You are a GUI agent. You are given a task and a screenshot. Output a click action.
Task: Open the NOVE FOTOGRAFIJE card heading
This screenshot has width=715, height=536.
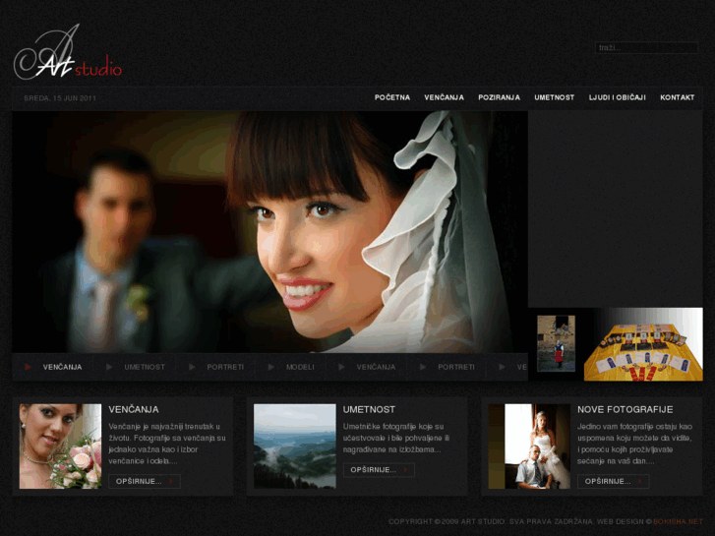click(626, 410)
